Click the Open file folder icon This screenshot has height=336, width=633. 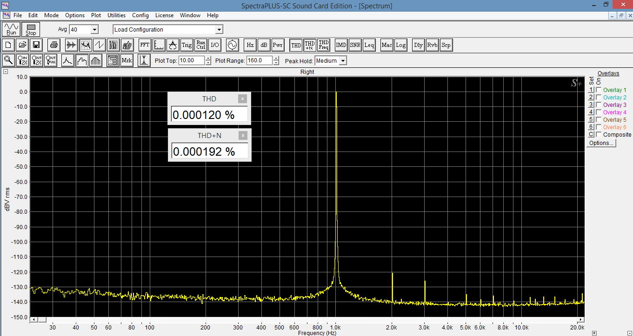(22, 45)
